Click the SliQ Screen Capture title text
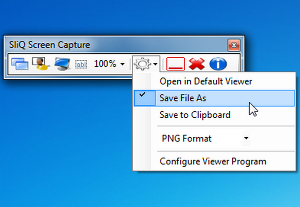The height and width of the screenshot is (207, 300). tap(49, 45)
